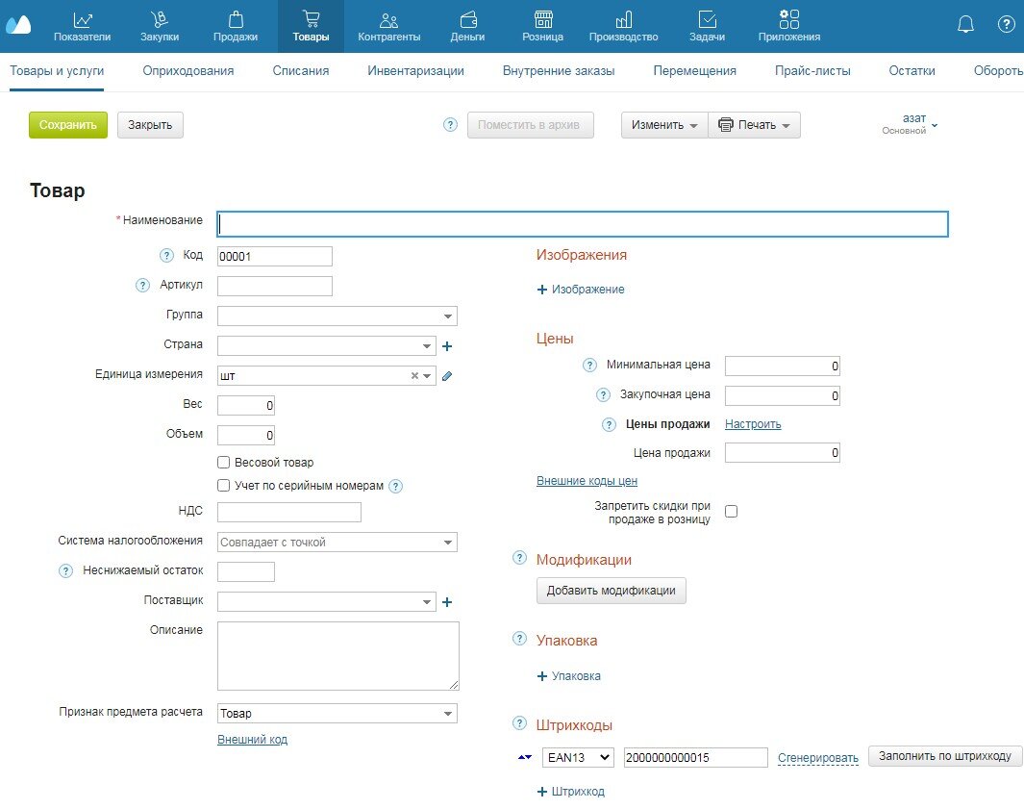Add a new country with plus icon

[447, 346]
